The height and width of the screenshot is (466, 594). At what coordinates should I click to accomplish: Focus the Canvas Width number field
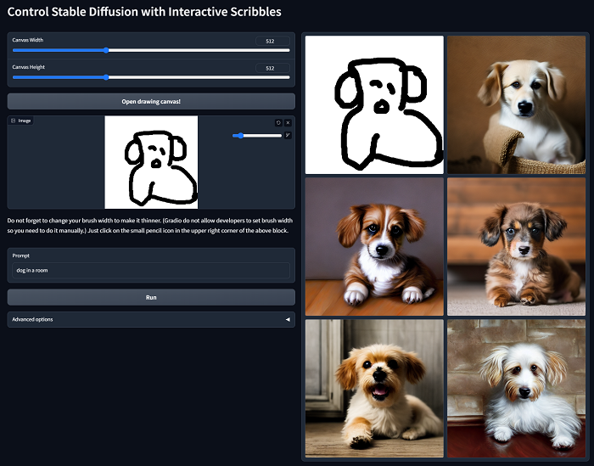tap(272, 41)
